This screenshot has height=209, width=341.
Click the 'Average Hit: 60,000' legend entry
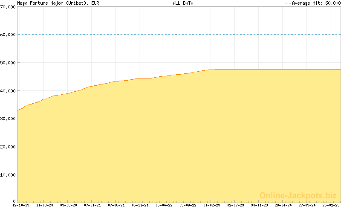point(316,3)
